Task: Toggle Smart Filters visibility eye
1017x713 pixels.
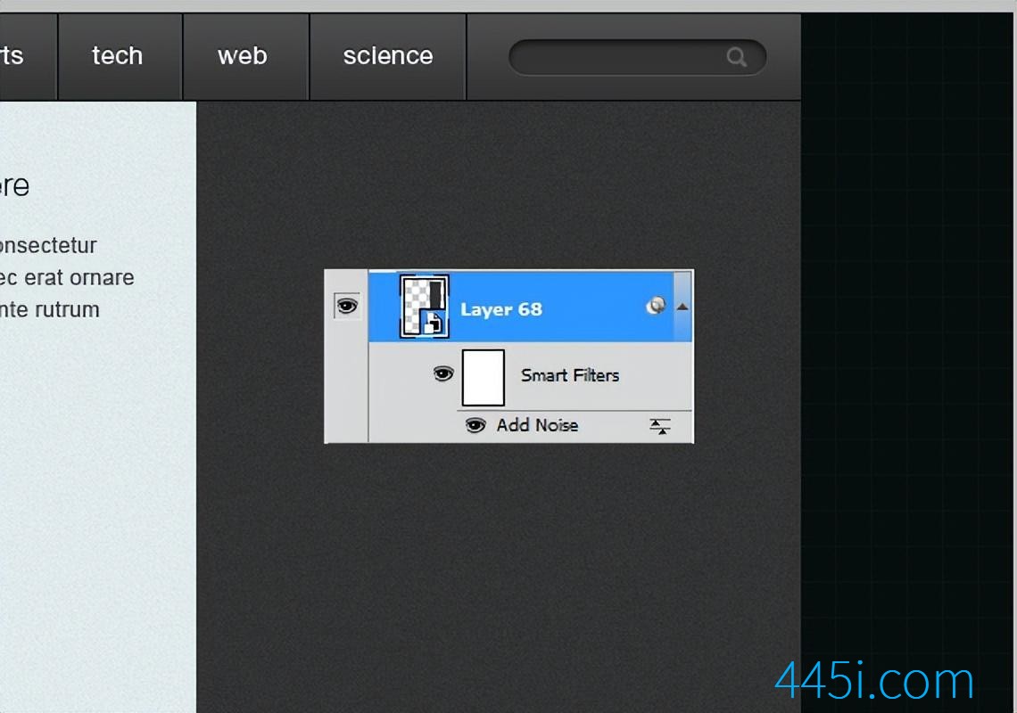Action: (443, 374)
